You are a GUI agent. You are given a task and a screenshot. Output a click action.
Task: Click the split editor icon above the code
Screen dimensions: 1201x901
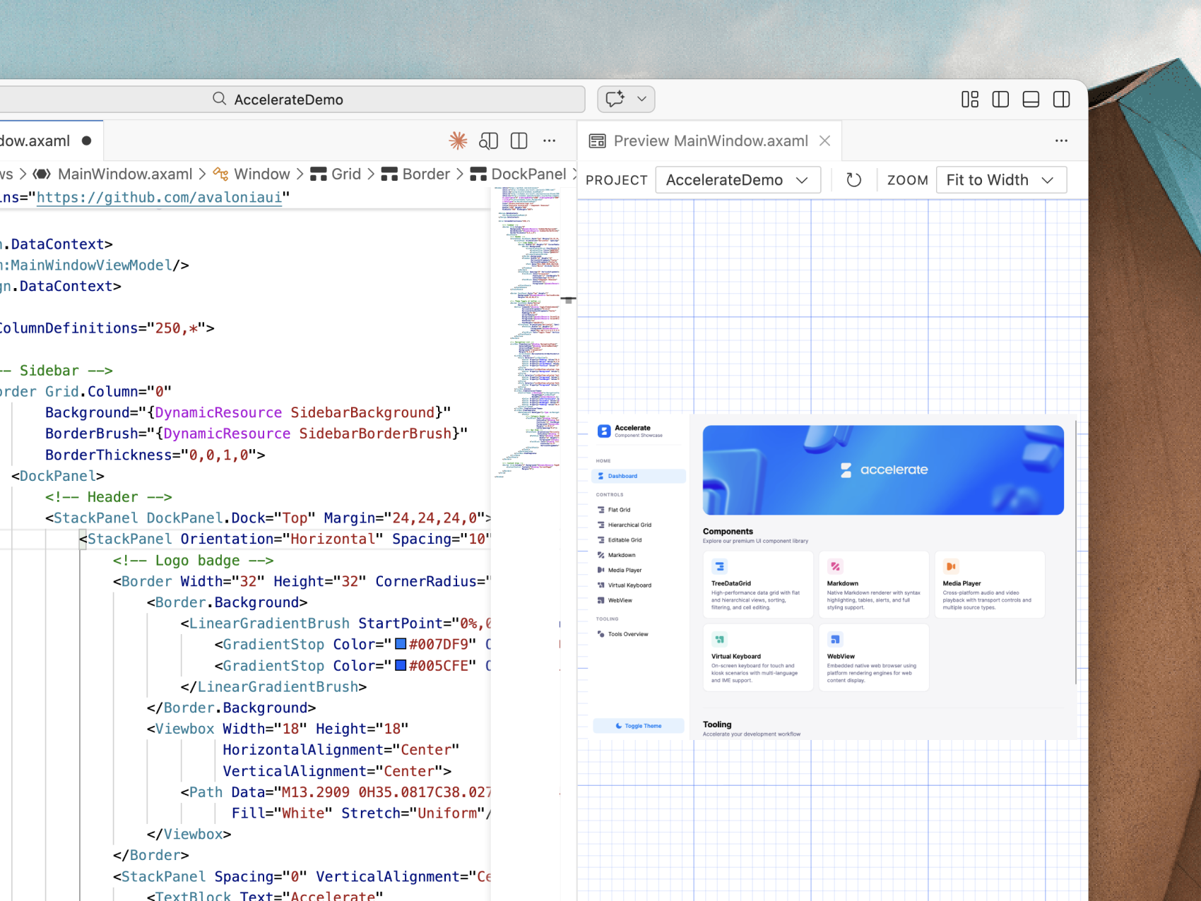(519, 141)
